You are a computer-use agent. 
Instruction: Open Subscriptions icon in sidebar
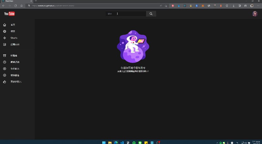pos(4,45)
